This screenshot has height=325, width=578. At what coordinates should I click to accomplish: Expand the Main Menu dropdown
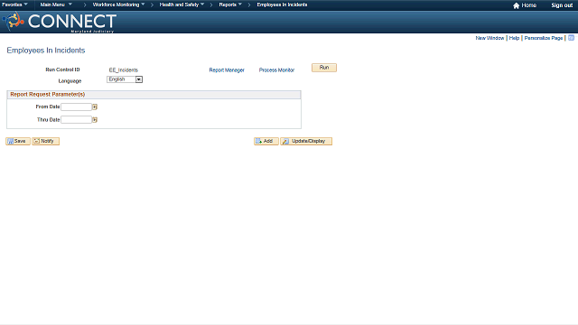56,5
